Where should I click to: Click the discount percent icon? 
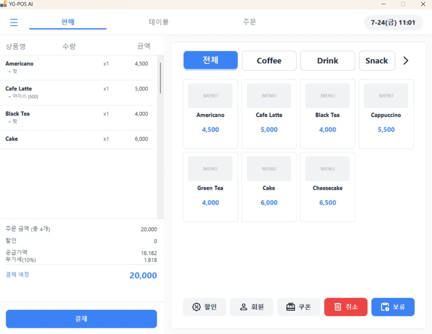pyautogui.click(x=196, y=307)
